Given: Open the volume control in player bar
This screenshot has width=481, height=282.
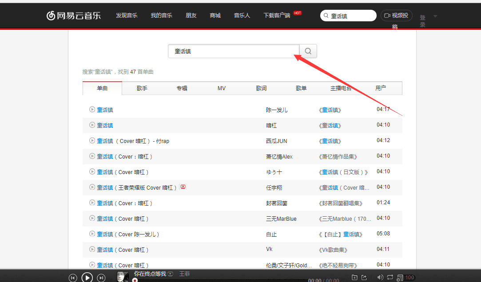Looking at the screenshot, I should point(380,278).
